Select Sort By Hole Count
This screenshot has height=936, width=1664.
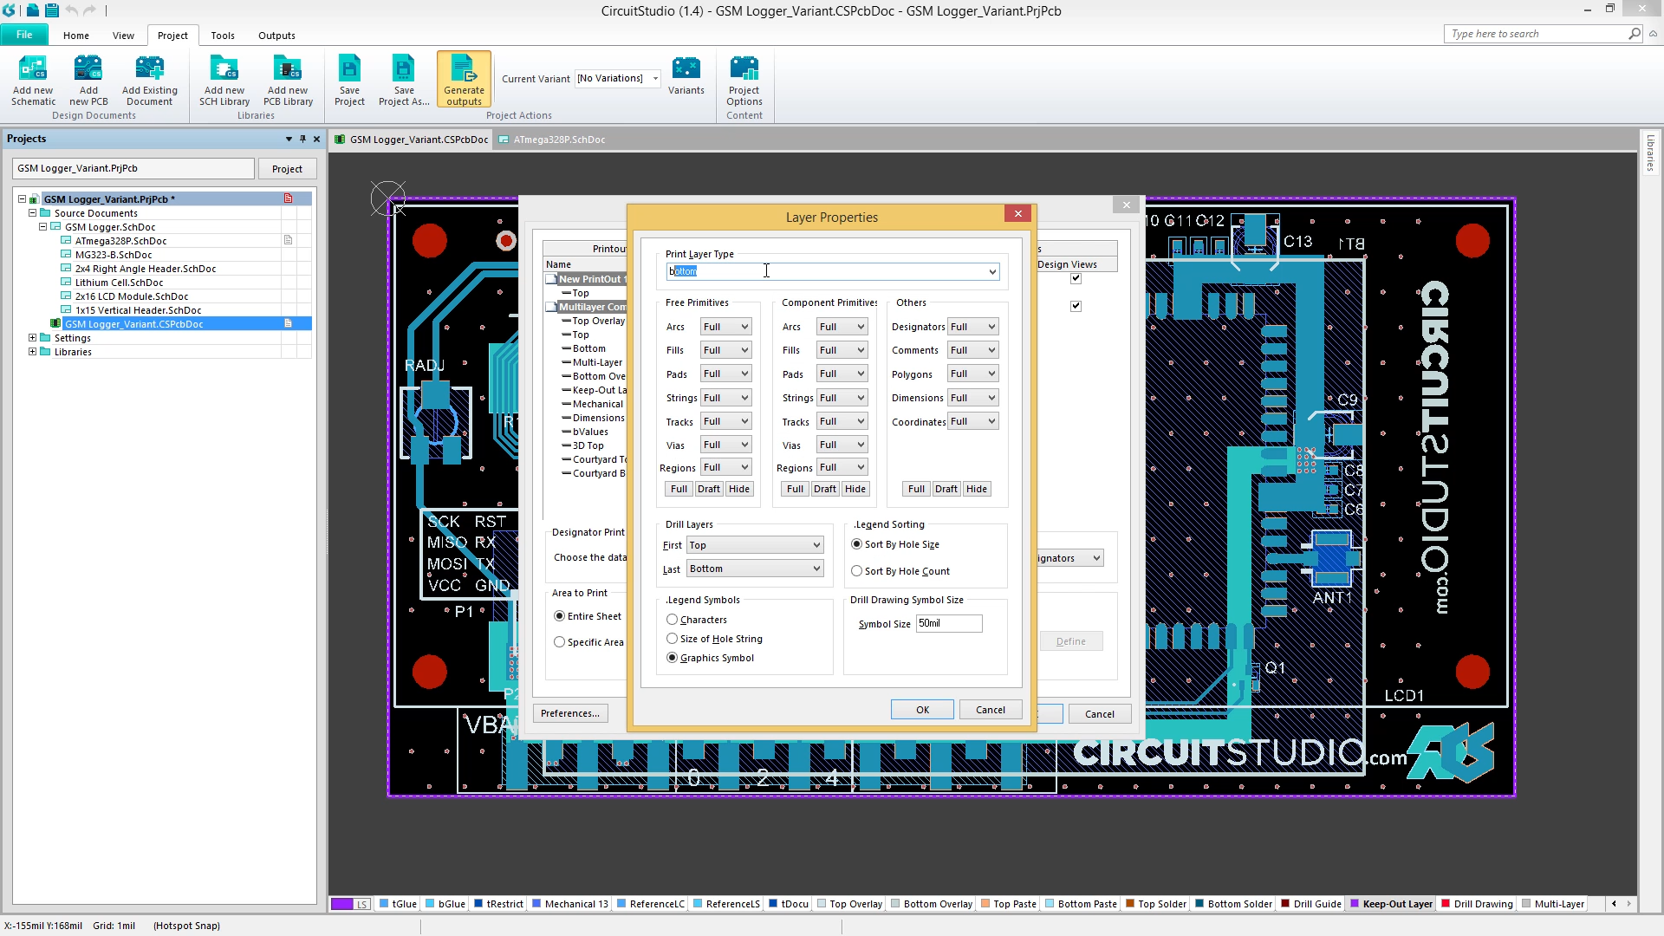pyautogui.click(x=856, y=570)
